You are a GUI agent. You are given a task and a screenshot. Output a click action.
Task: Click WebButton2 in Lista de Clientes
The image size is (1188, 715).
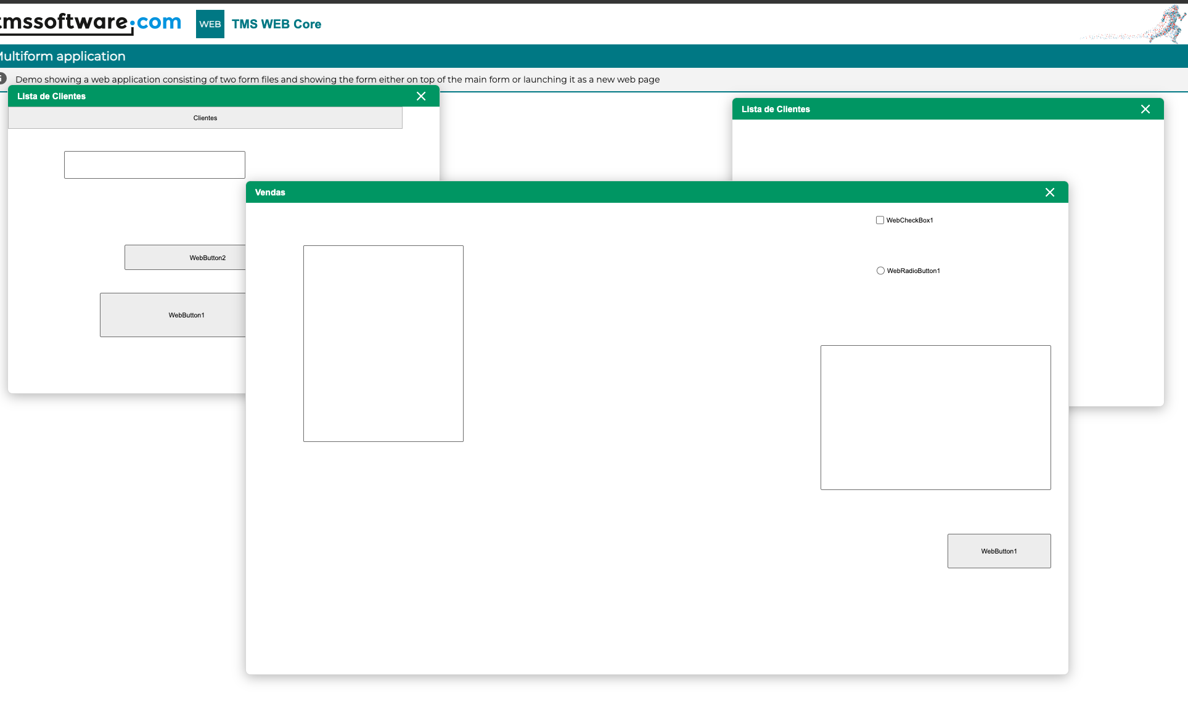185,258
